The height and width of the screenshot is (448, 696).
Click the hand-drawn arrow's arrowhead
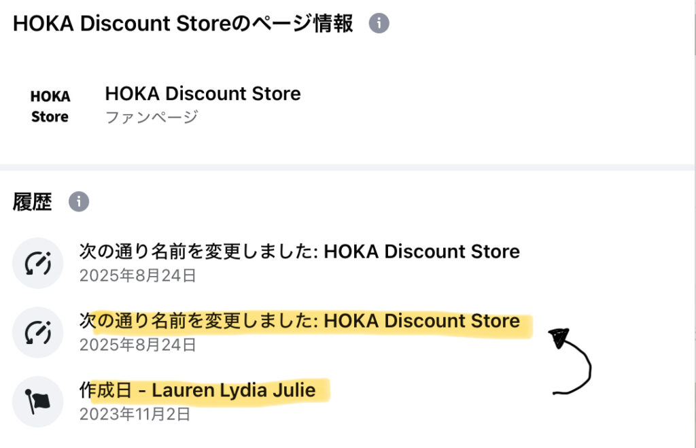point(559,337)
